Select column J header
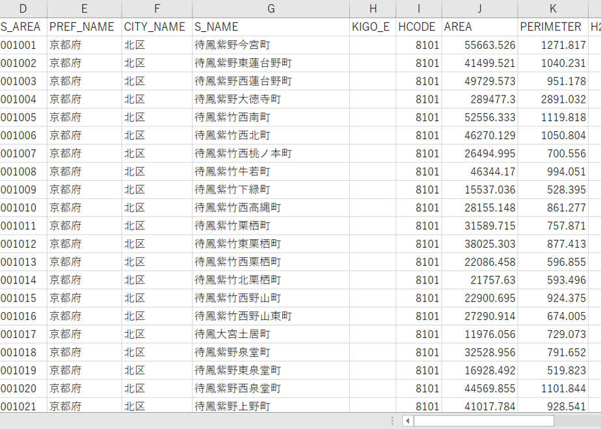This screenshot has height=429, width=601. pyautogui.click(x=480, y=8)
